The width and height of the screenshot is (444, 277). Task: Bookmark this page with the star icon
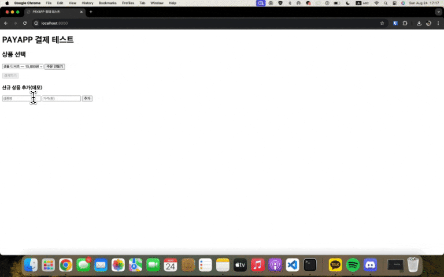pyautogui.click(x=382, y=23)
